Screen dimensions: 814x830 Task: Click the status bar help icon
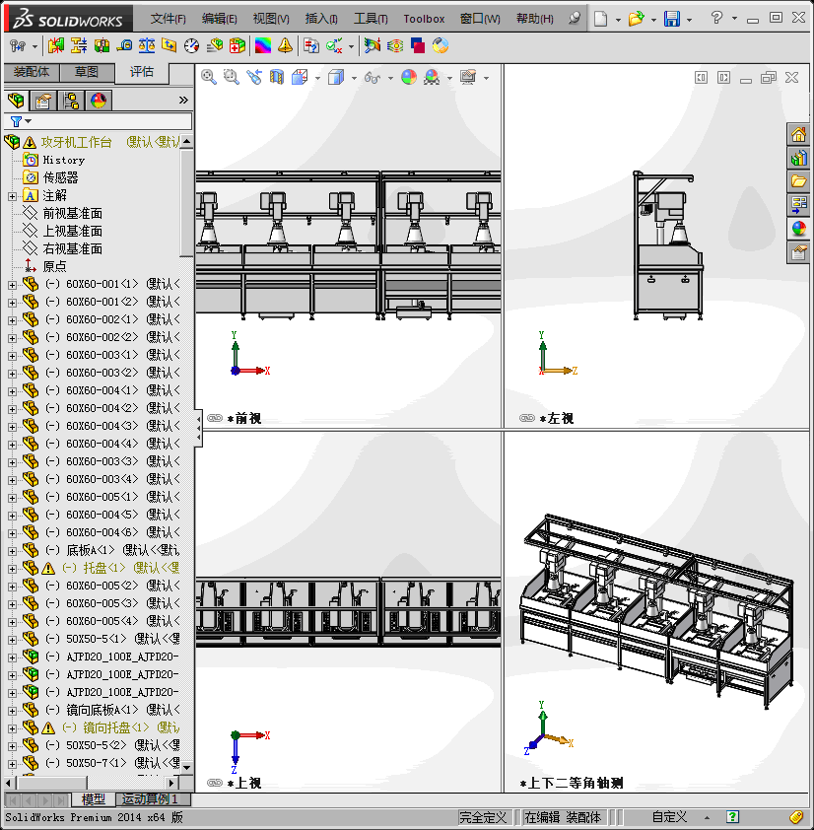coord(733,817)
